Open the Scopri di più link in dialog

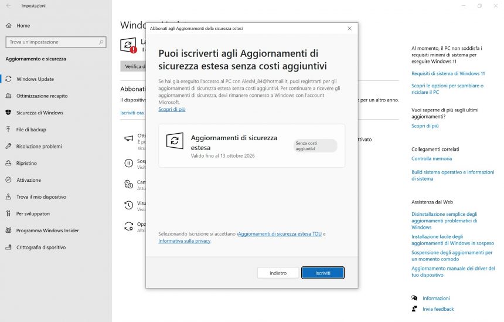(172, 110)
